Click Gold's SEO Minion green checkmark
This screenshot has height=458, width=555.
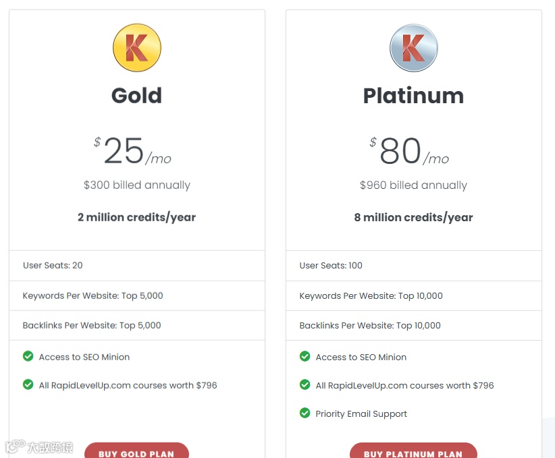click(x=28, y=356)
